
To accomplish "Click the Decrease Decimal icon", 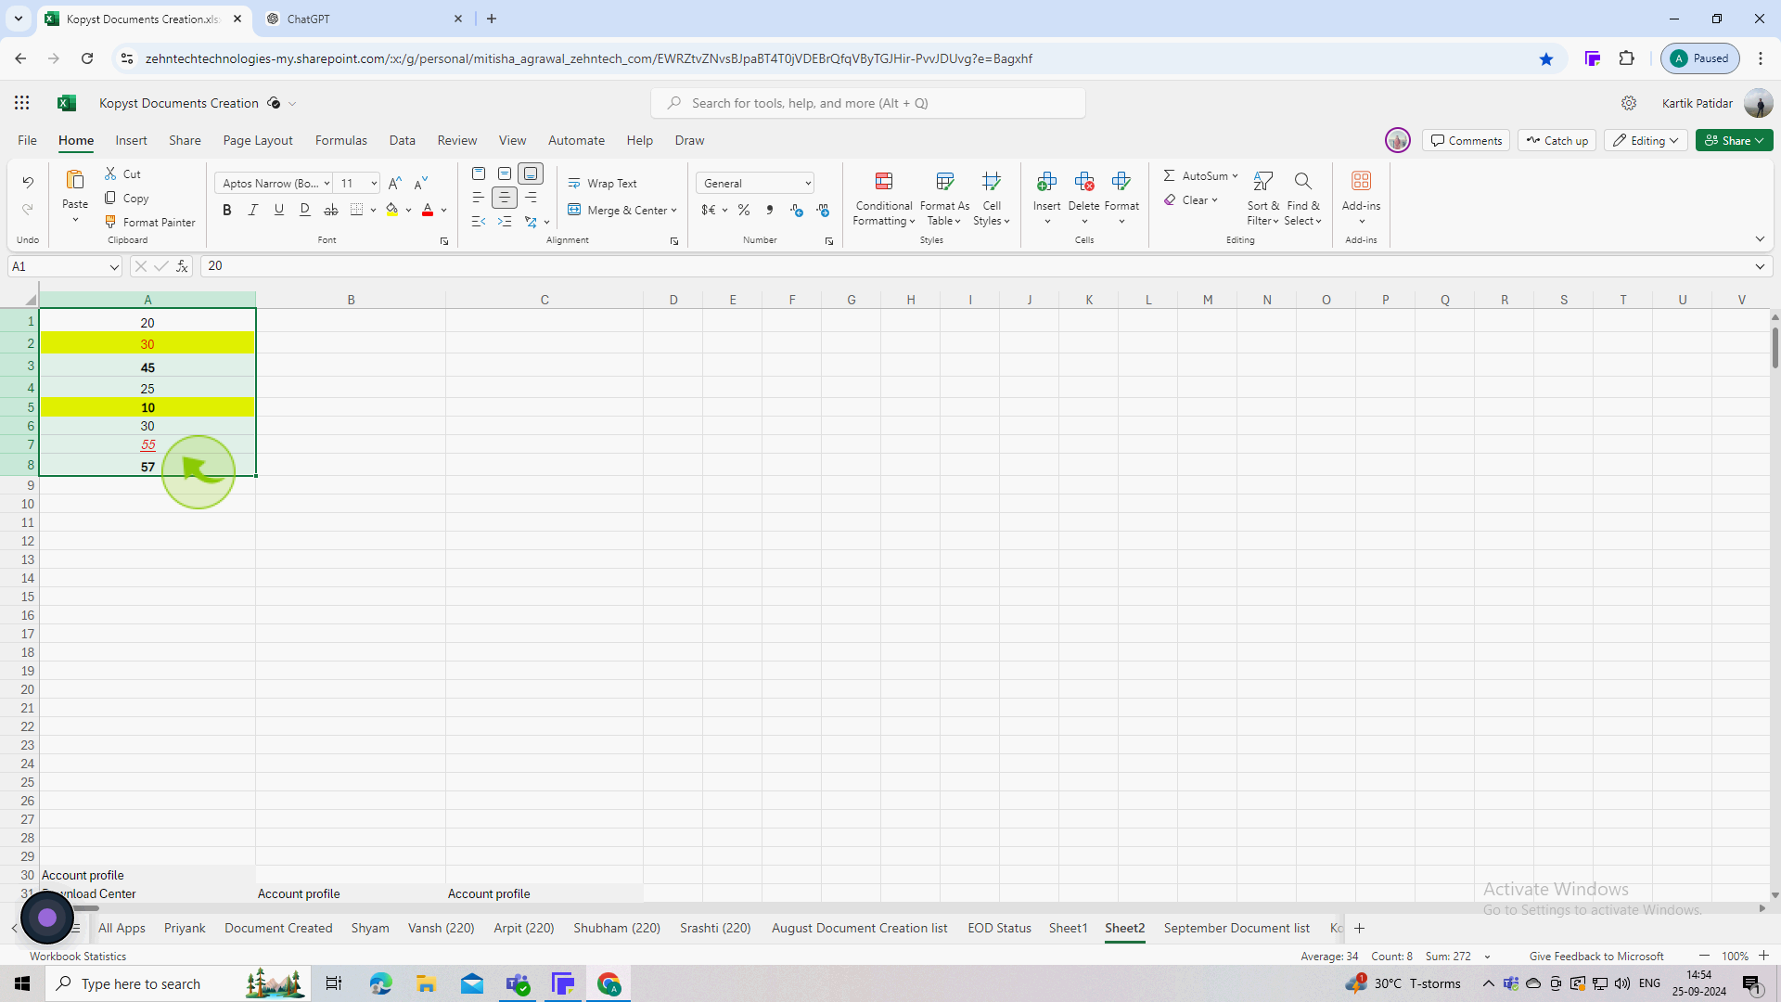I will pos(823,211).
